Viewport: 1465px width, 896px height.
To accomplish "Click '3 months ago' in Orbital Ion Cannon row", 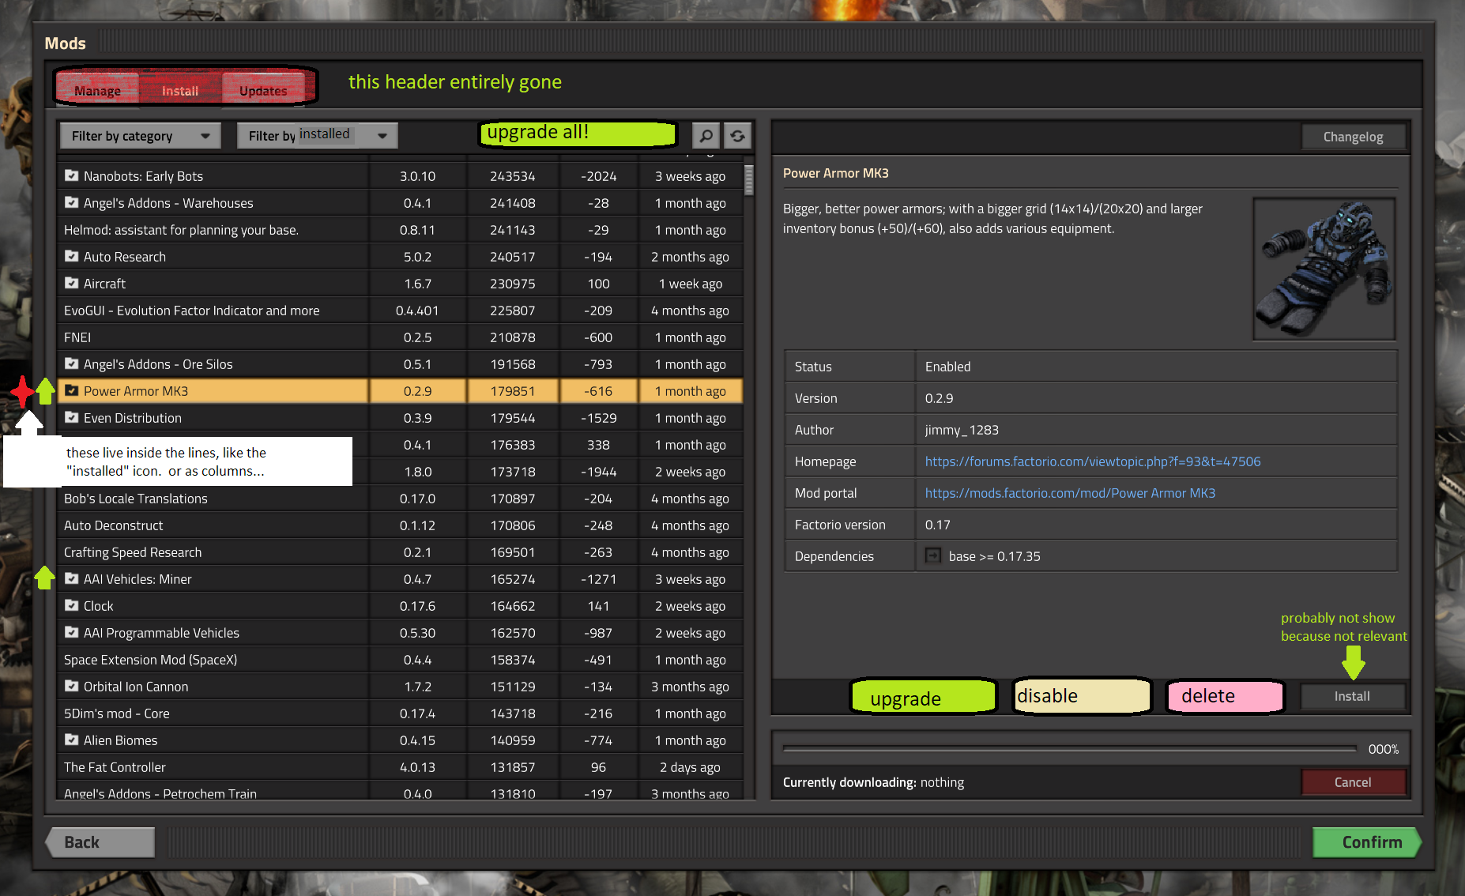I will (690, 687).
